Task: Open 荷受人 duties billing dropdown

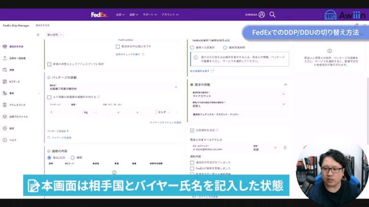Action: pos(239,104)
